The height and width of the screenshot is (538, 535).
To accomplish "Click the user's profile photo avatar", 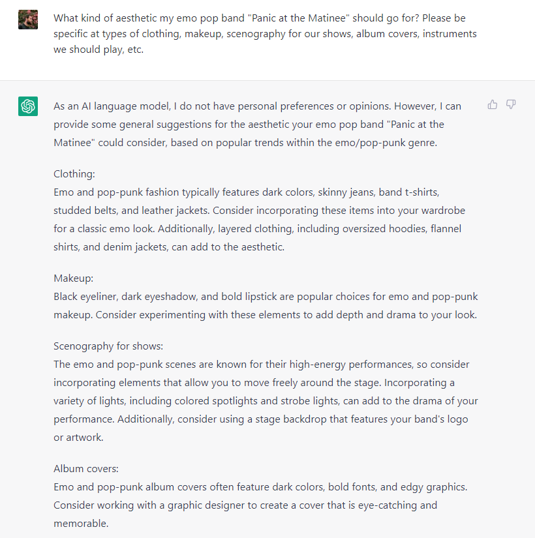I will pos(28,20).
